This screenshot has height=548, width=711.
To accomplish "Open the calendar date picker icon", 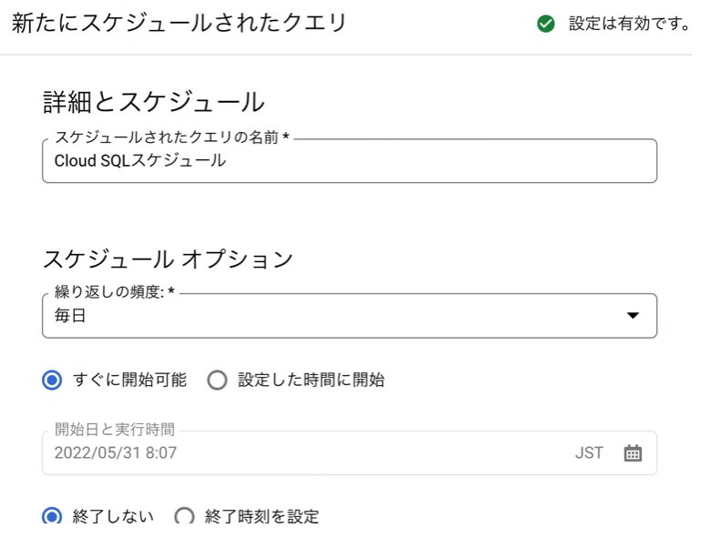I will (633, 453).
